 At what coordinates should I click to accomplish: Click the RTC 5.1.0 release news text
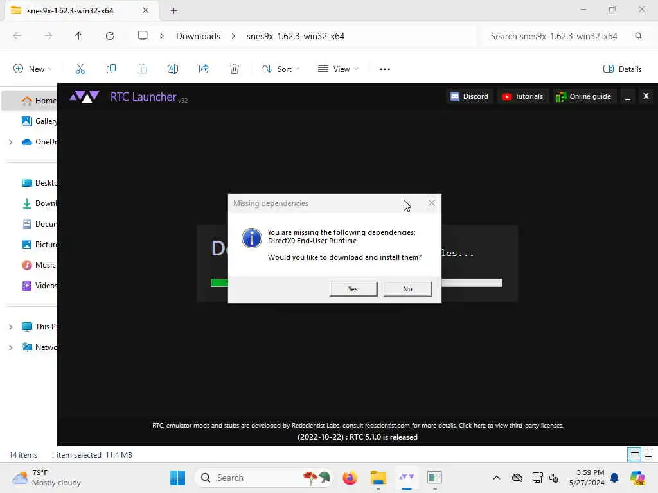pos(357,437)
